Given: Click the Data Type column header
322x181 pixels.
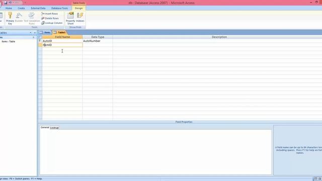Looking at the screenshot, I should coord(98,37).
